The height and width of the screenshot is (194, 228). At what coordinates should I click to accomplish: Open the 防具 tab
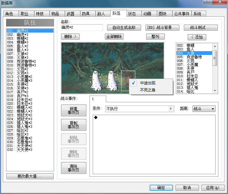coord(88,14)
